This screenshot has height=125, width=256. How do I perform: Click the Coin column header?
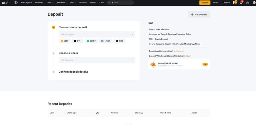(51, 113)
